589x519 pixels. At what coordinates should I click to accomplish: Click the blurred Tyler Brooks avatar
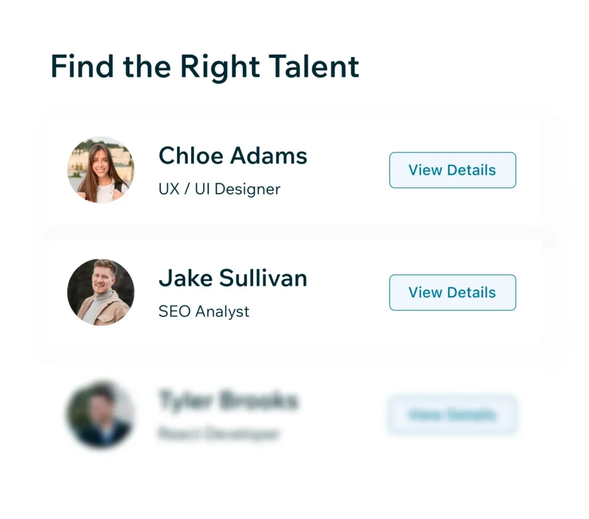coord(101,414)
